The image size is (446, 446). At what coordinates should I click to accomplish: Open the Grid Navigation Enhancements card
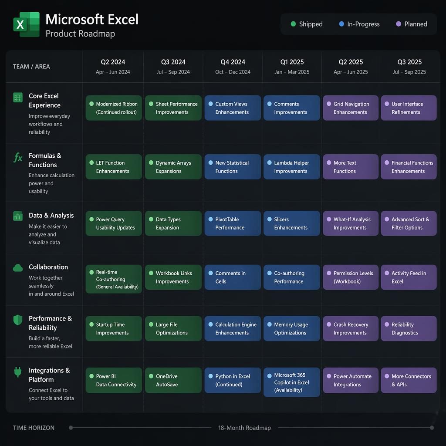pyautogui.click(x=351, y=108)
